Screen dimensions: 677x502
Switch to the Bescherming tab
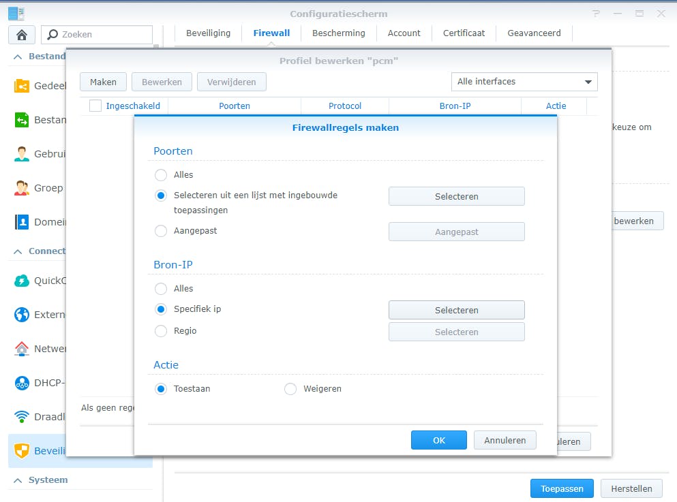[x=338, y=33]
